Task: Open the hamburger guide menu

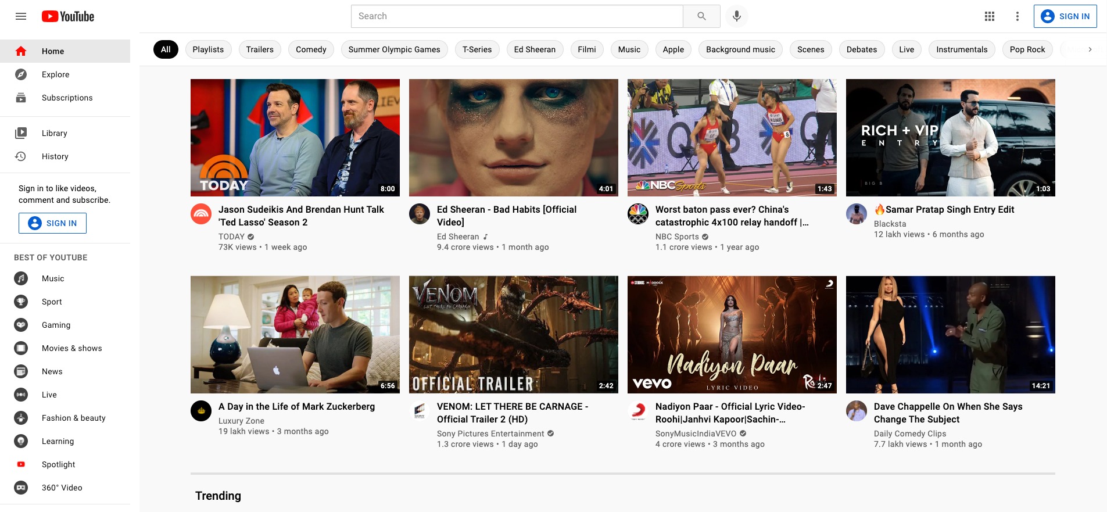Action: (x=21, y=16)
